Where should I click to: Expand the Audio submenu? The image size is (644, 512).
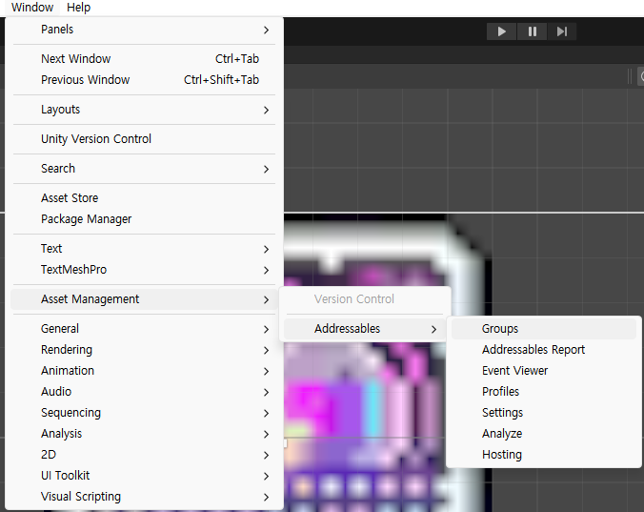tap(144, 392)
